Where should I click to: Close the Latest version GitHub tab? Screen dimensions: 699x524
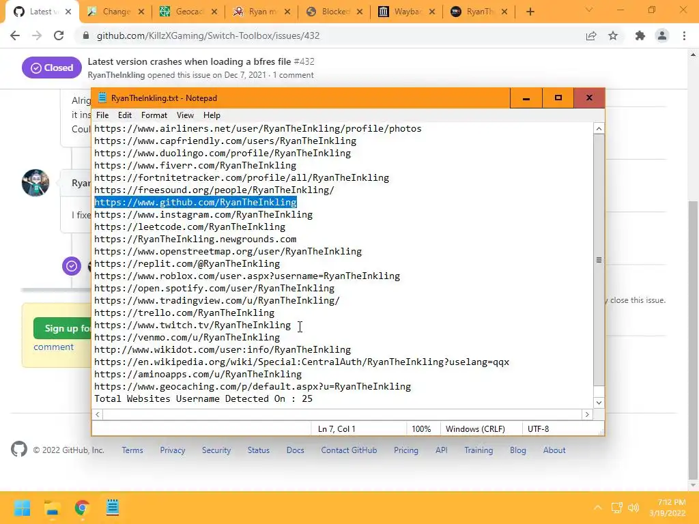point(68,12)
